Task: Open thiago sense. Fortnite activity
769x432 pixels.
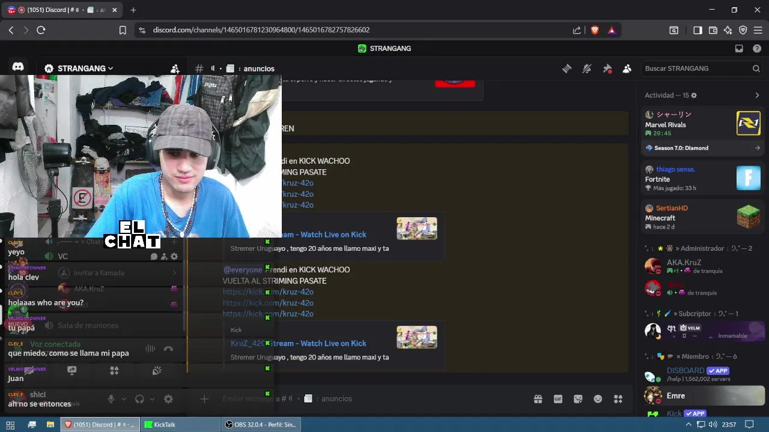Action: pyautogui.click(x=702, y=179)
